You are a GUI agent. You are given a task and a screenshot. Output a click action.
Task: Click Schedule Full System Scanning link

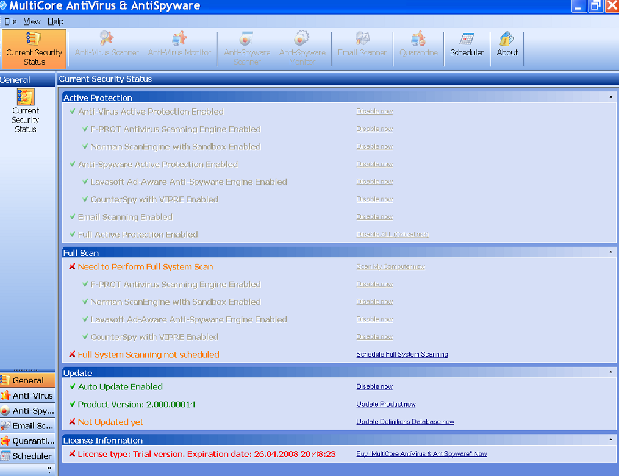402,354
